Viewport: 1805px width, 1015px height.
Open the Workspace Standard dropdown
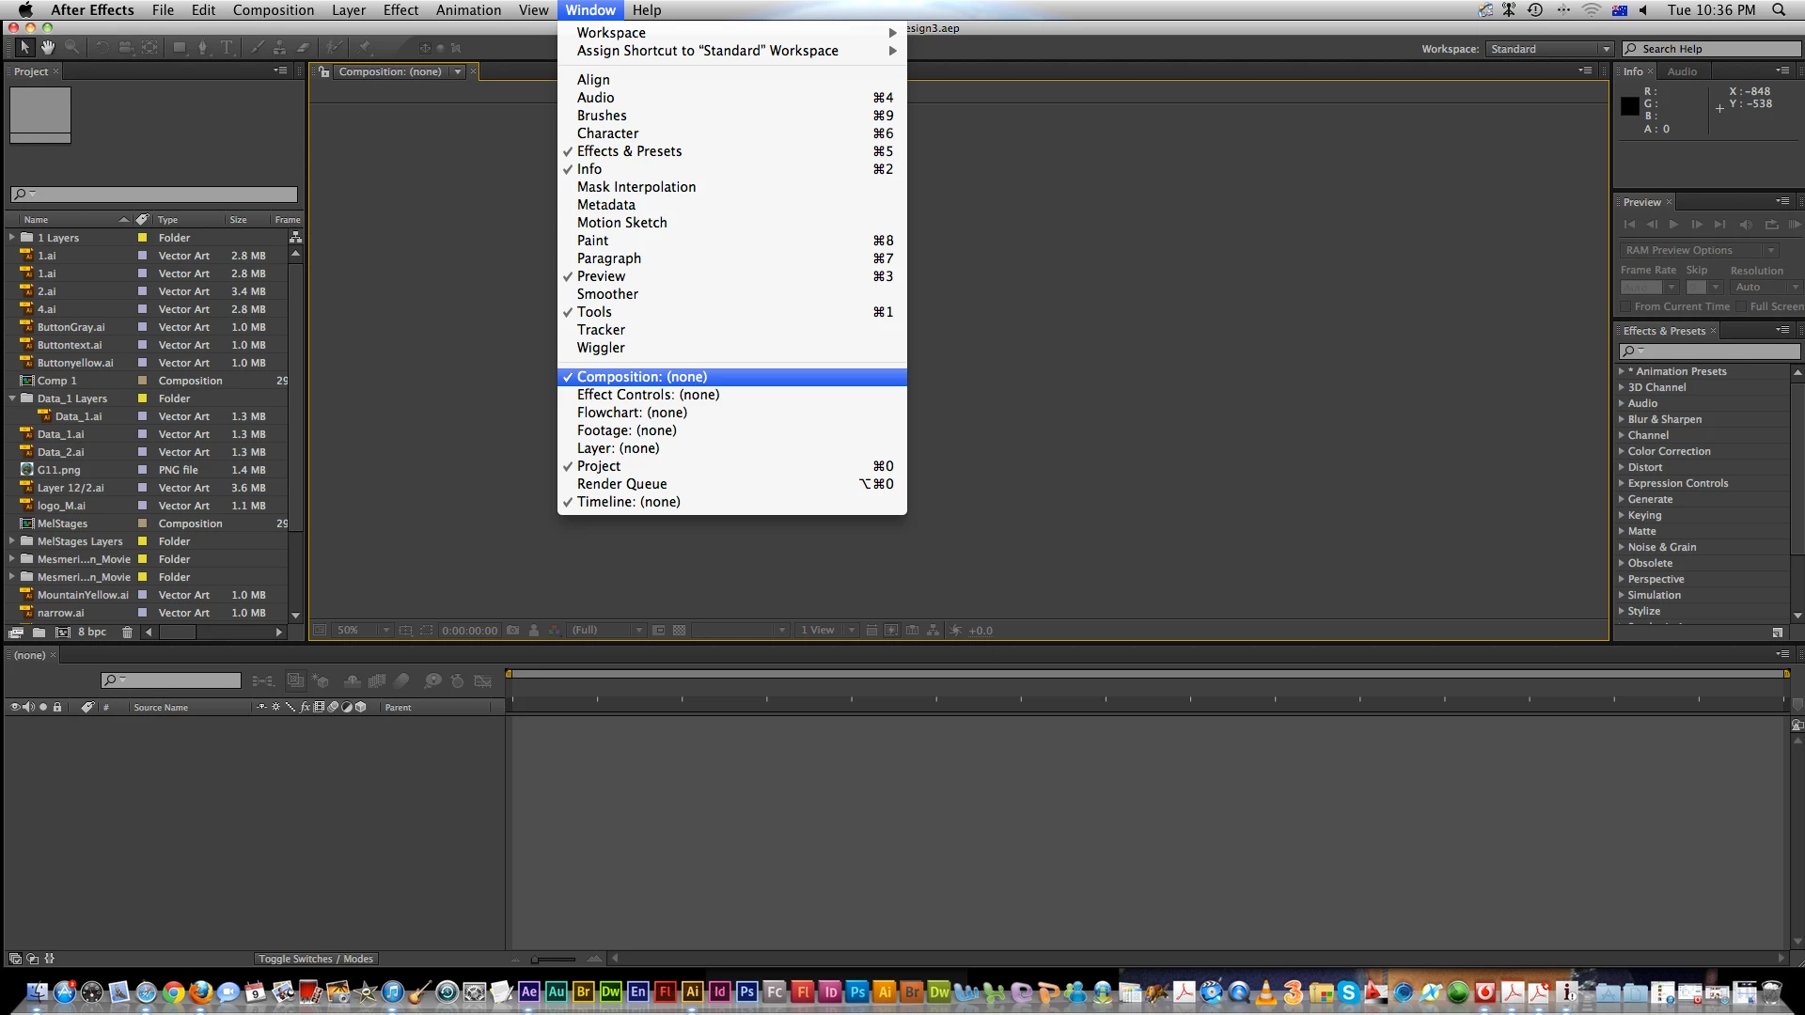point(1549,49)
